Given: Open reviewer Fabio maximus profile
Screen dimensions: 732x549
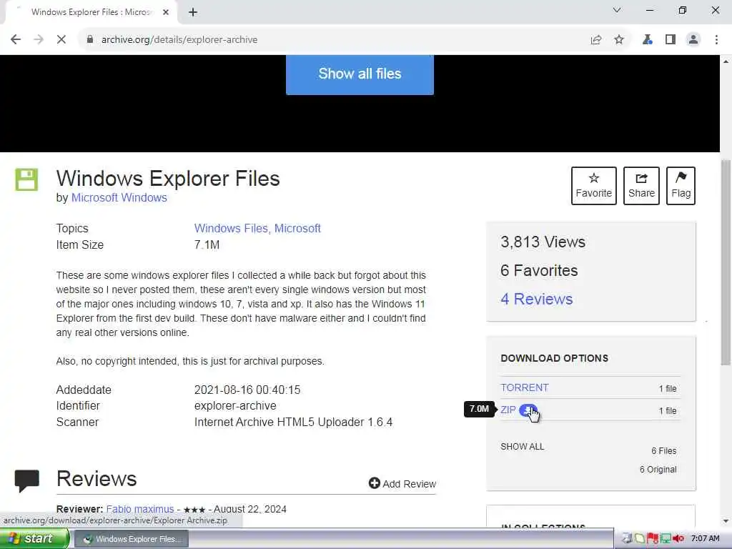Looking at the screenshot, I should 140,509.
